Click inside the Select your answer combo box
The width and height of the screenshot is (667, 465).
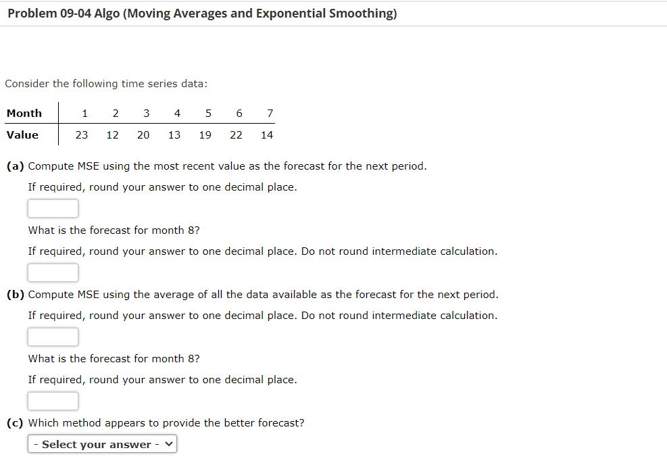[x=95, y=444]
